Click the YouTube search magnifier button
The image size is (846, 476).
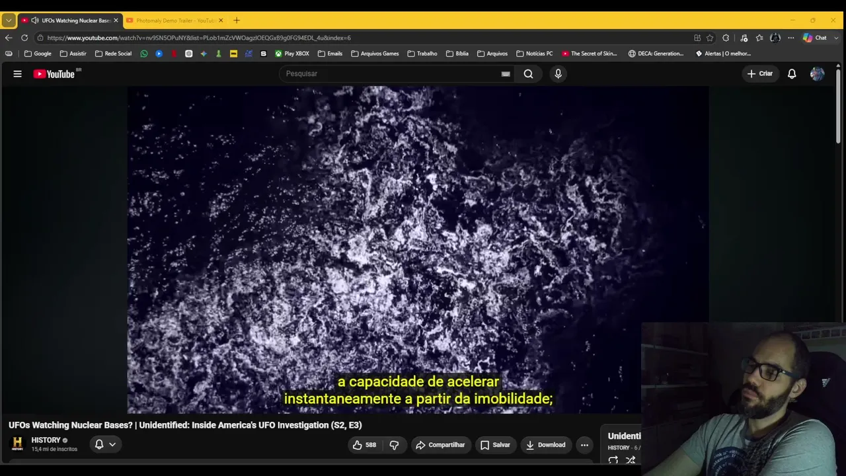pos(528,74)
